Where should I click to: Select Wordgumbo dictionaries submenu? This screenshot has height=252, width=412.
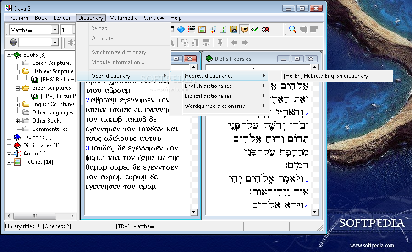[219, 106]
